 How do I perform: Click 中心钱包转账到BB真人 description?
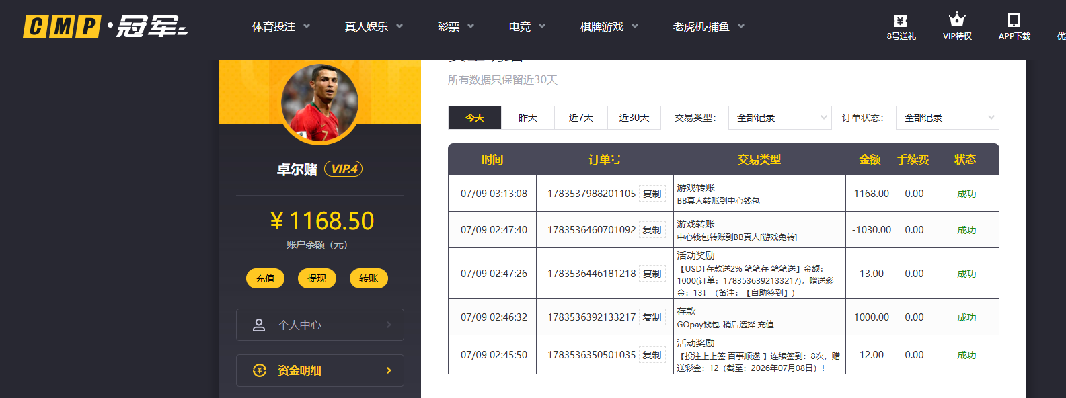pos(737,237)
